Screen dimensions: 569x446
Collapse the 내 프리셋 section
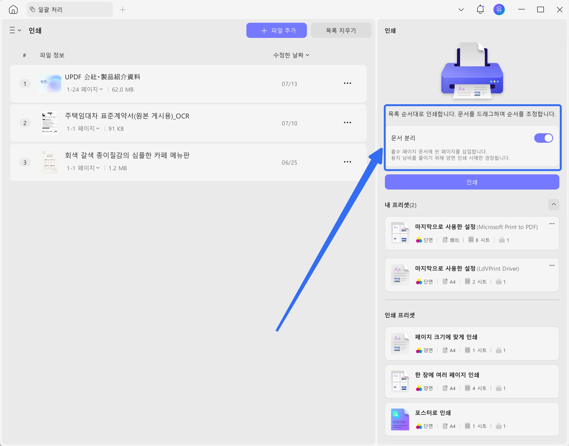[x=554, y=205]
